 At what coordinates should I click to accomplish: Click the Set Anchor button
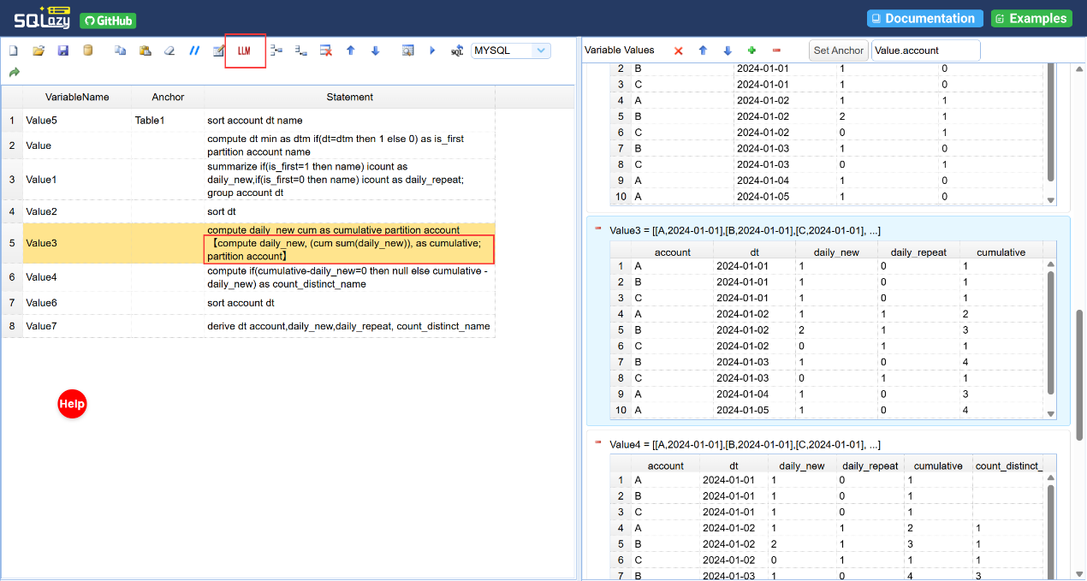point(839,50)
